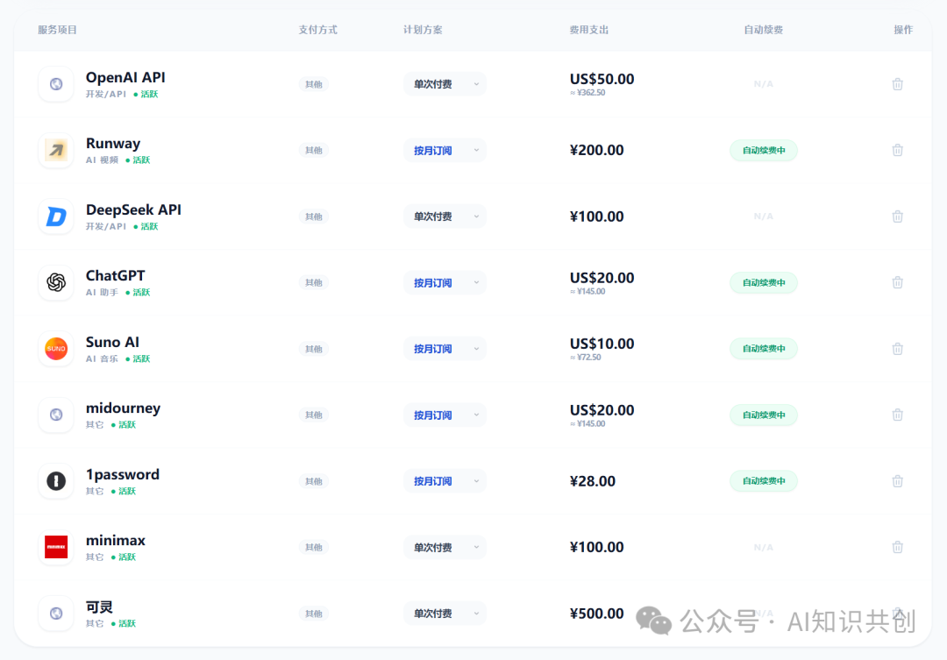Click the 费用支出 column header
Viewport: 947px width, 660px height.
coord(589,30)
